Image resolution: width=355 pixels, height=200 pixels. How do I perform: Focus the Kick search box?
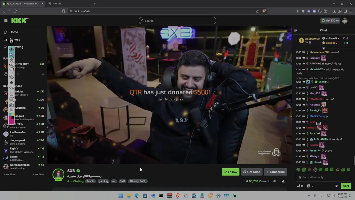coord(177,21)
